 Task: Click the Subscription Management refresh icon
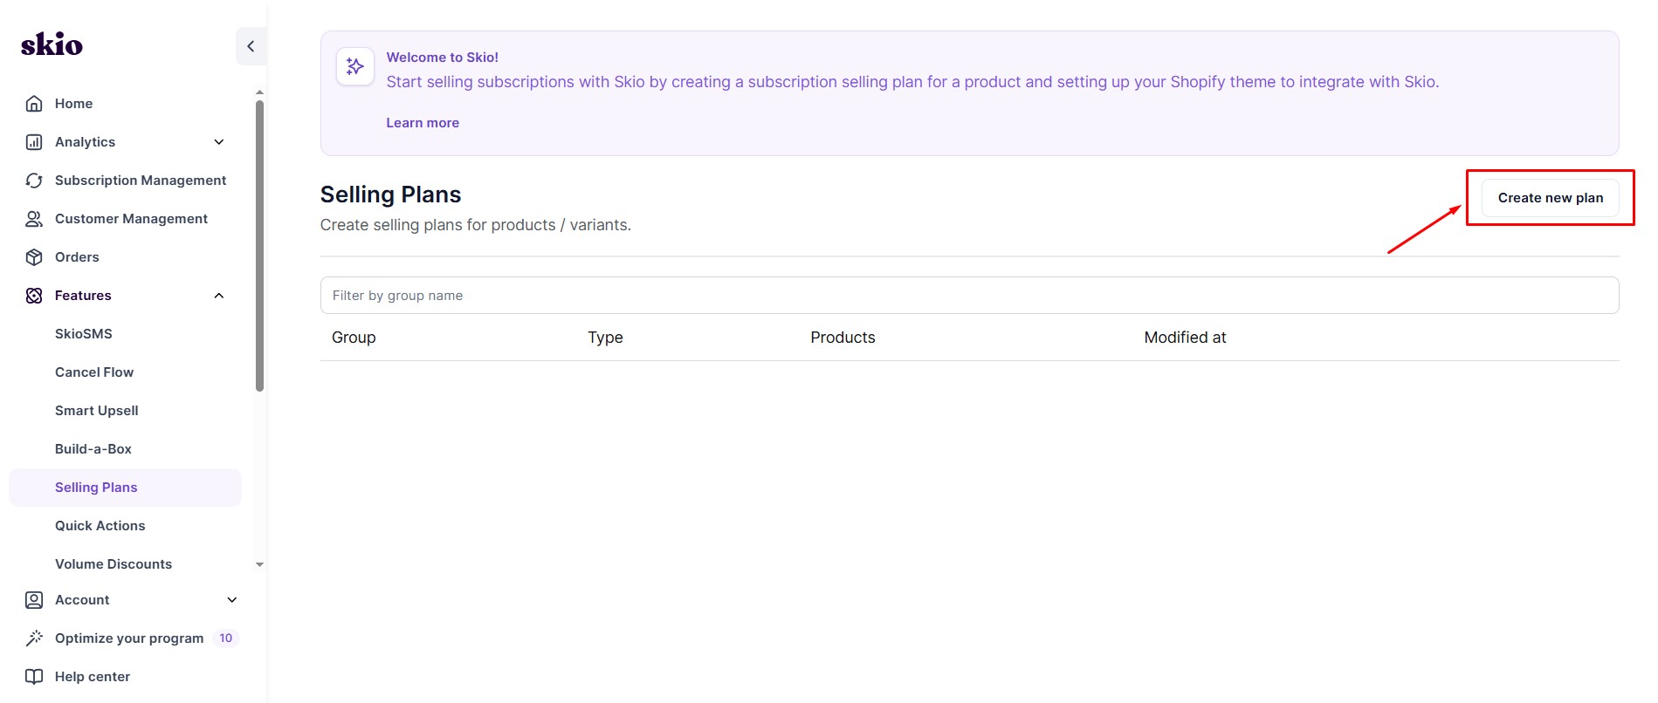[34, 181]
